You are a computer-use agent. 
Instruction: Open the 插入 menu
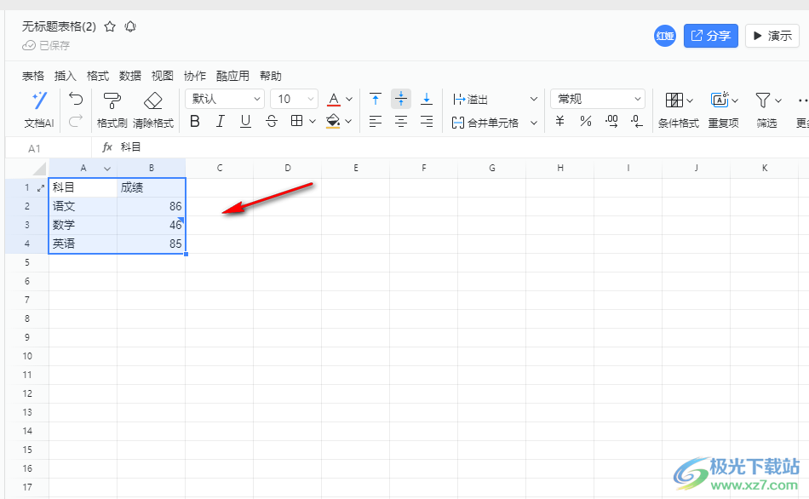[65, 76]
